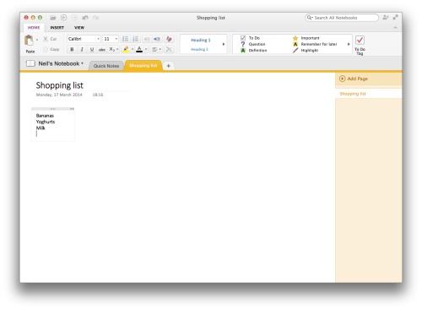This screenshot has height=310, width=422.
Task: Toggle italic formatting
Action: (82, 50)
